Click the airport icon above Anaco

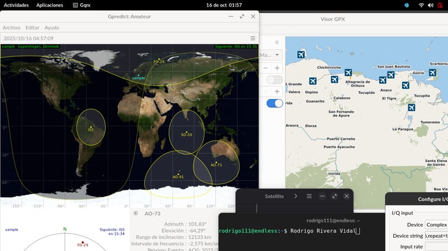(x=383, y=80)
